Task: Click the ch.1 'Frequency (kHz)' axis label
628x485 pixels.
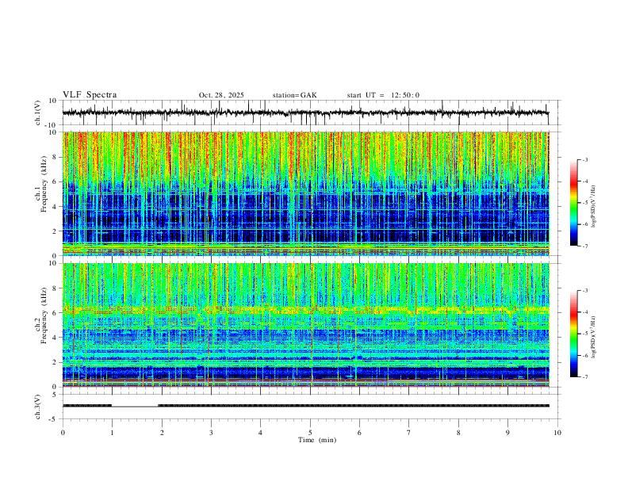Action: [x=44, y=184]
